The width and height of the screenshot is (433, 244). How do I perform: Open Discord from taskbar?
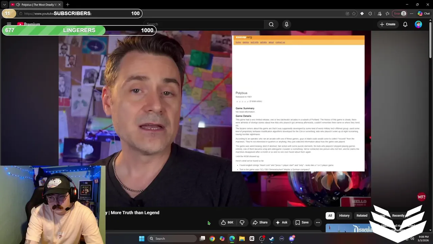(292, 239)
